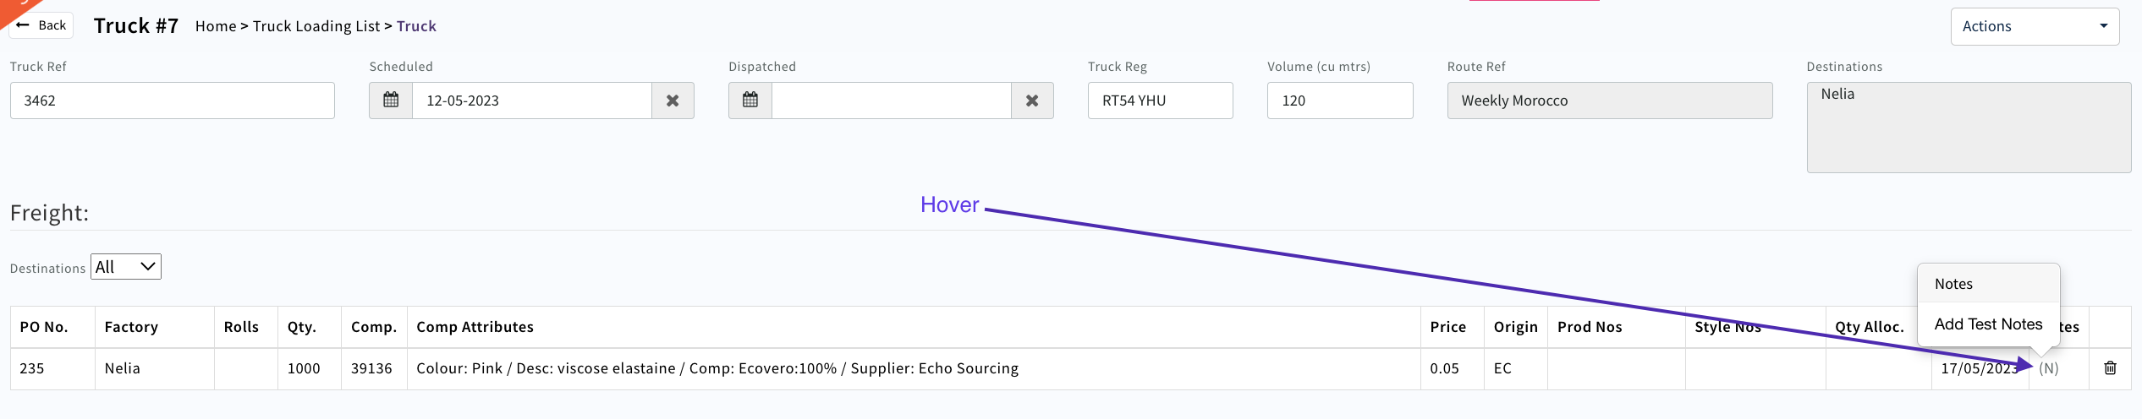Open Truck Loading List breadcrumb

(x=316, y=26)
